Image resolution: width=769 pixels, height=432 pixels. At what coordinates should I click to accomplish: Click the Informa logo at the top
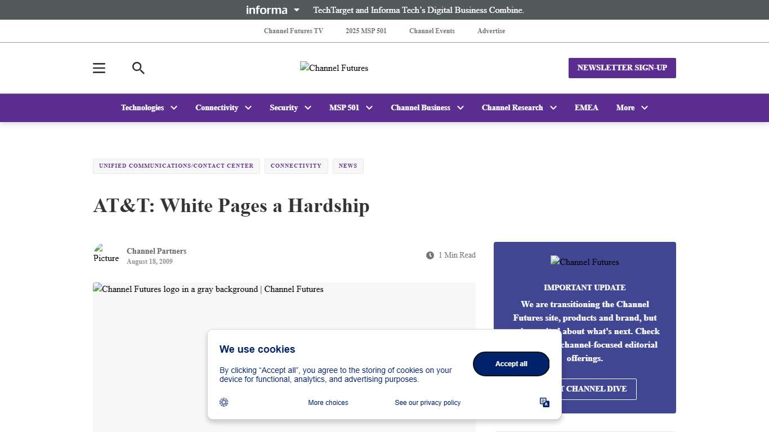pos(266,10)
